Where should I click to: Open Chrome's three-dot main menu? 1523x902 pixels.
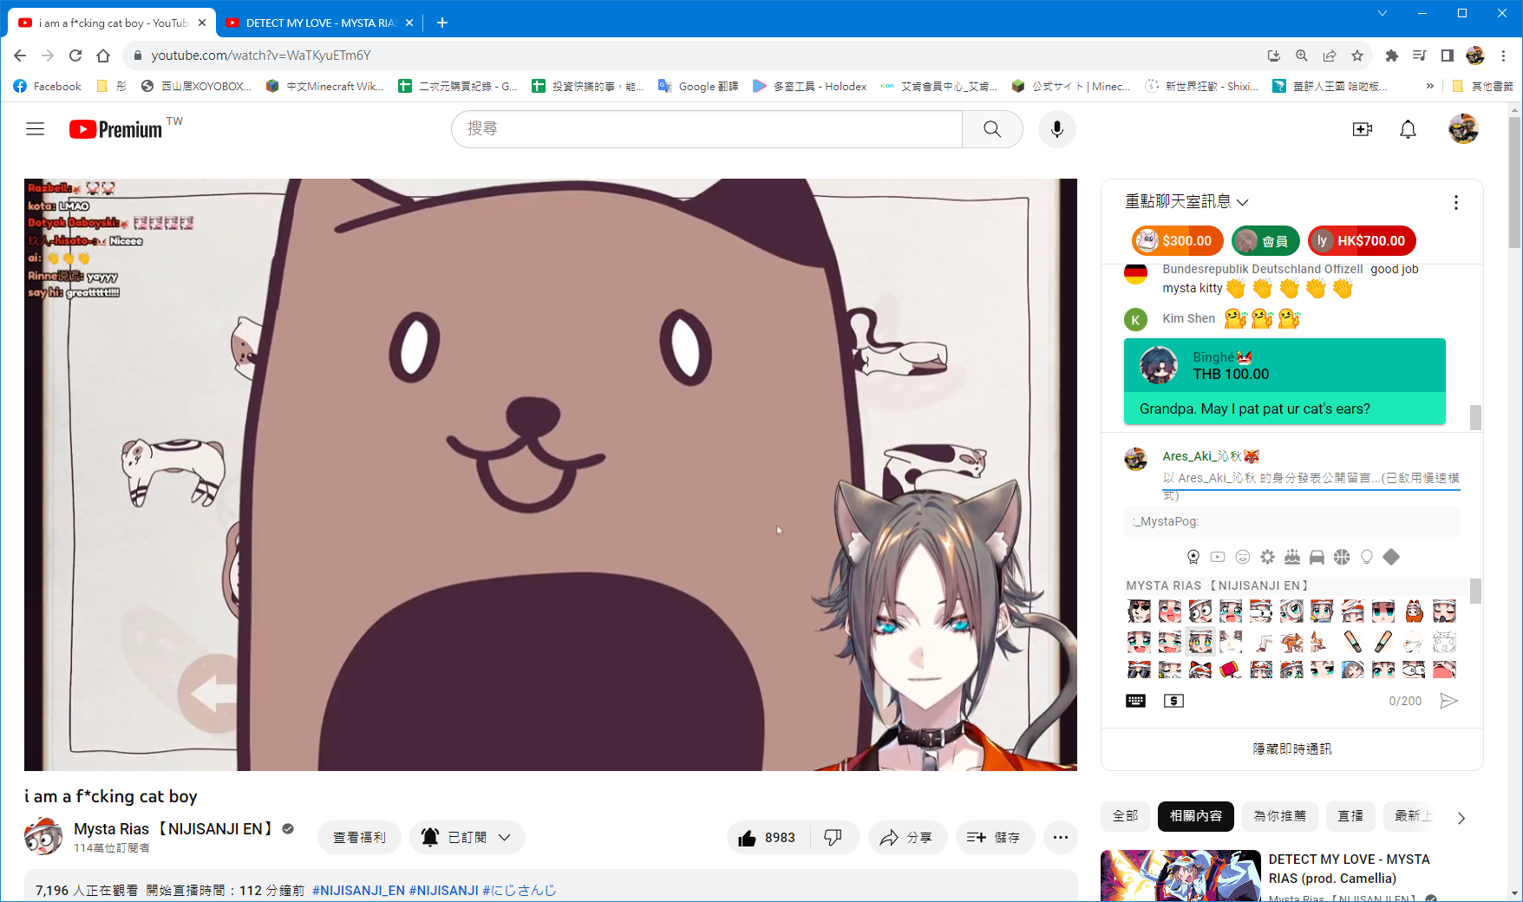1504,56
